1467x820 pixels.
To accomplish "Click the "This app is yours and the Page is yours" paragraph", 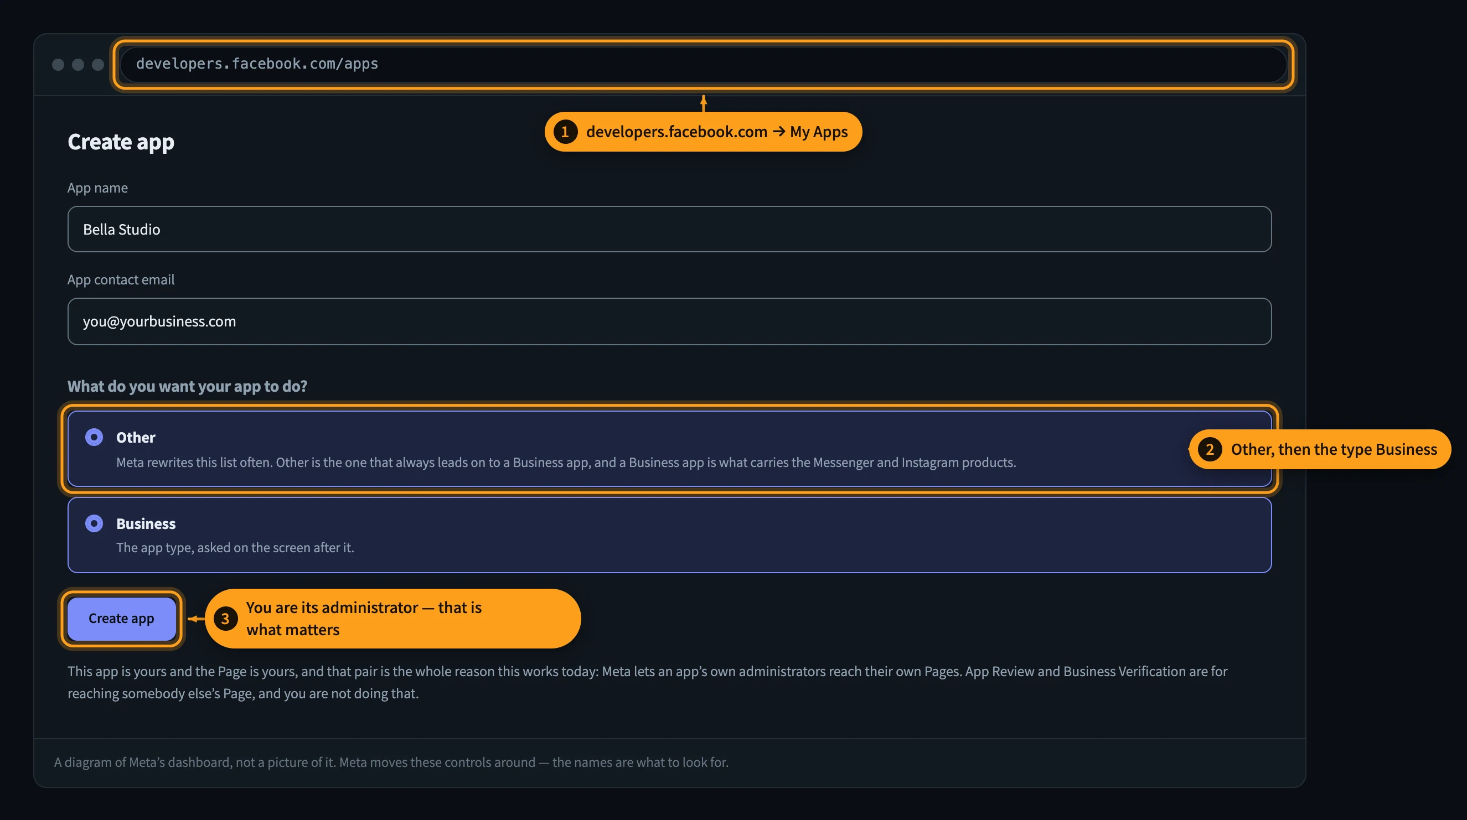I will pos(648,682).
